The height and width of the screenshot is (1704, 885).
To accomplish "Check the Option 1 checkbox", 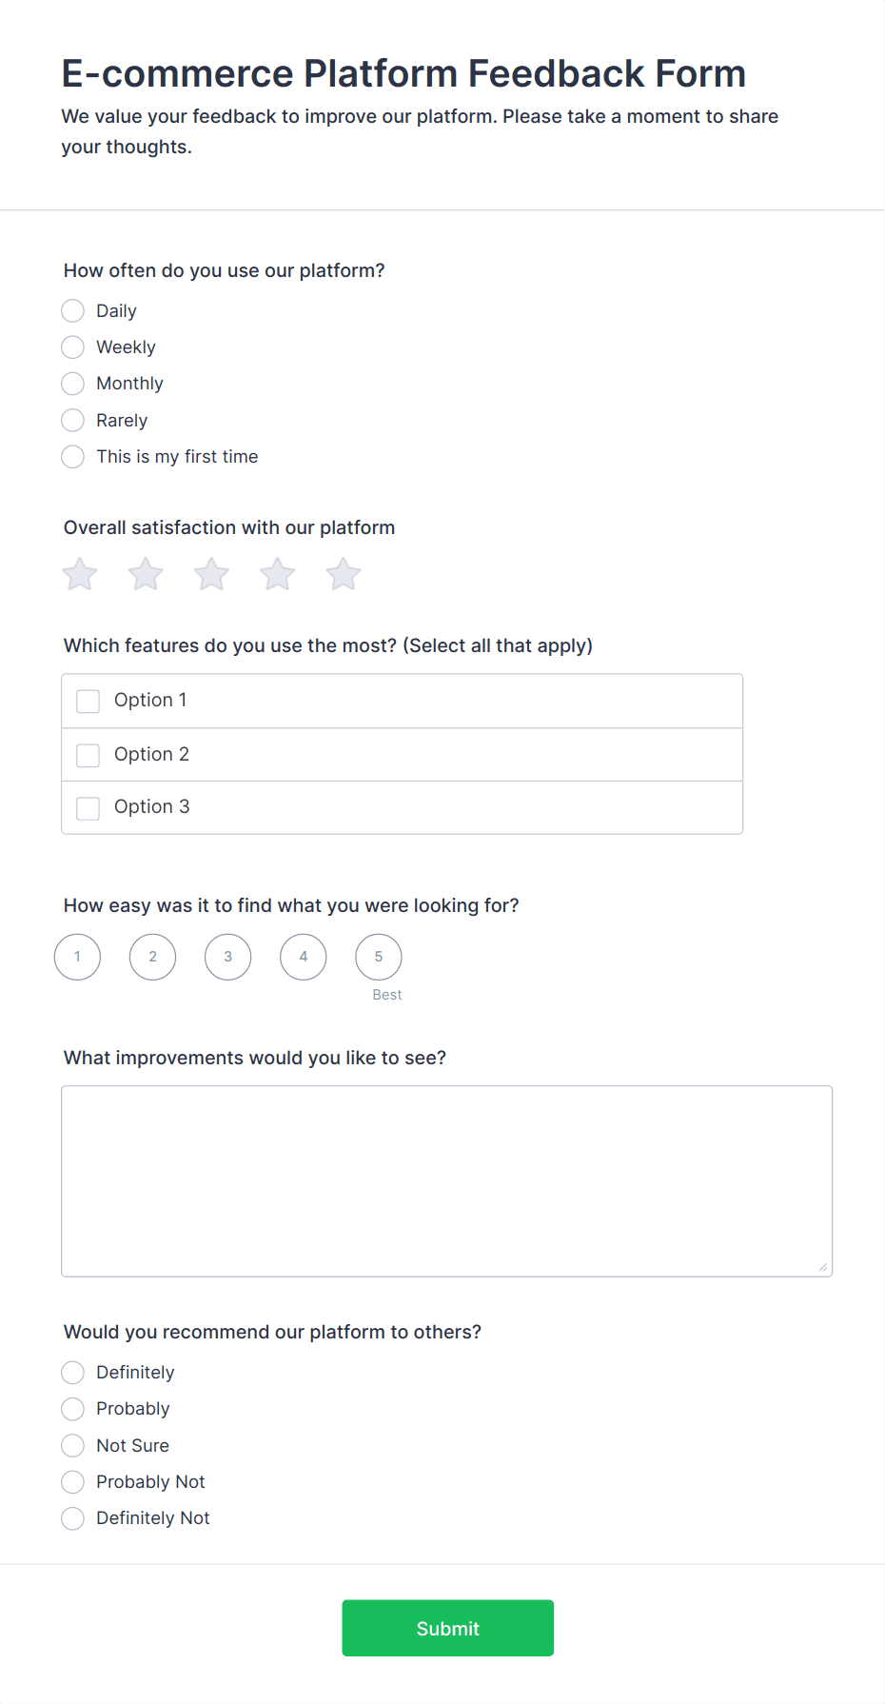I will 88,702.
